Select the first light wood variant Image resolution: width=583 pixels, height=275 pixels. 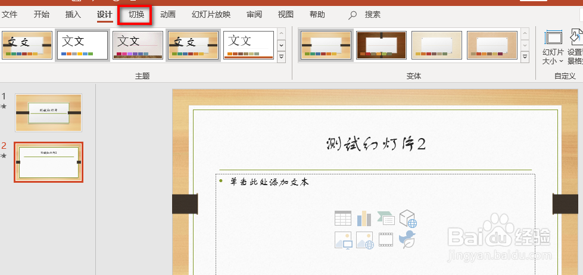[x=326, y=45]
